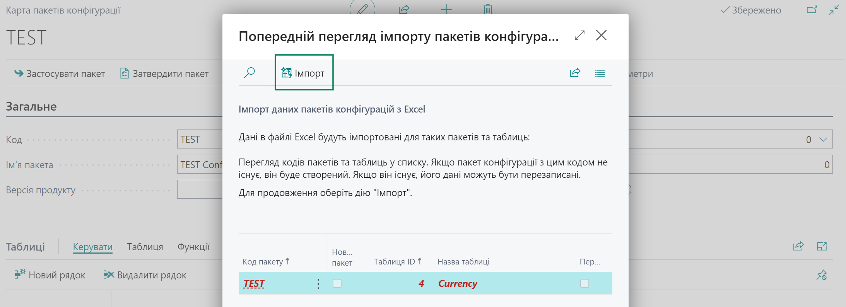
Task: Click the trash delete icon on the card
Action: click(x=488, y=9)
